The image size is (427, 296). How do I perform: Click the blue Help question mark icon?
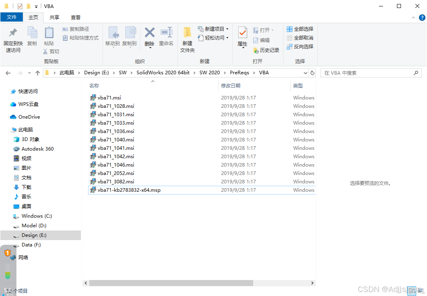click(422, 18)
